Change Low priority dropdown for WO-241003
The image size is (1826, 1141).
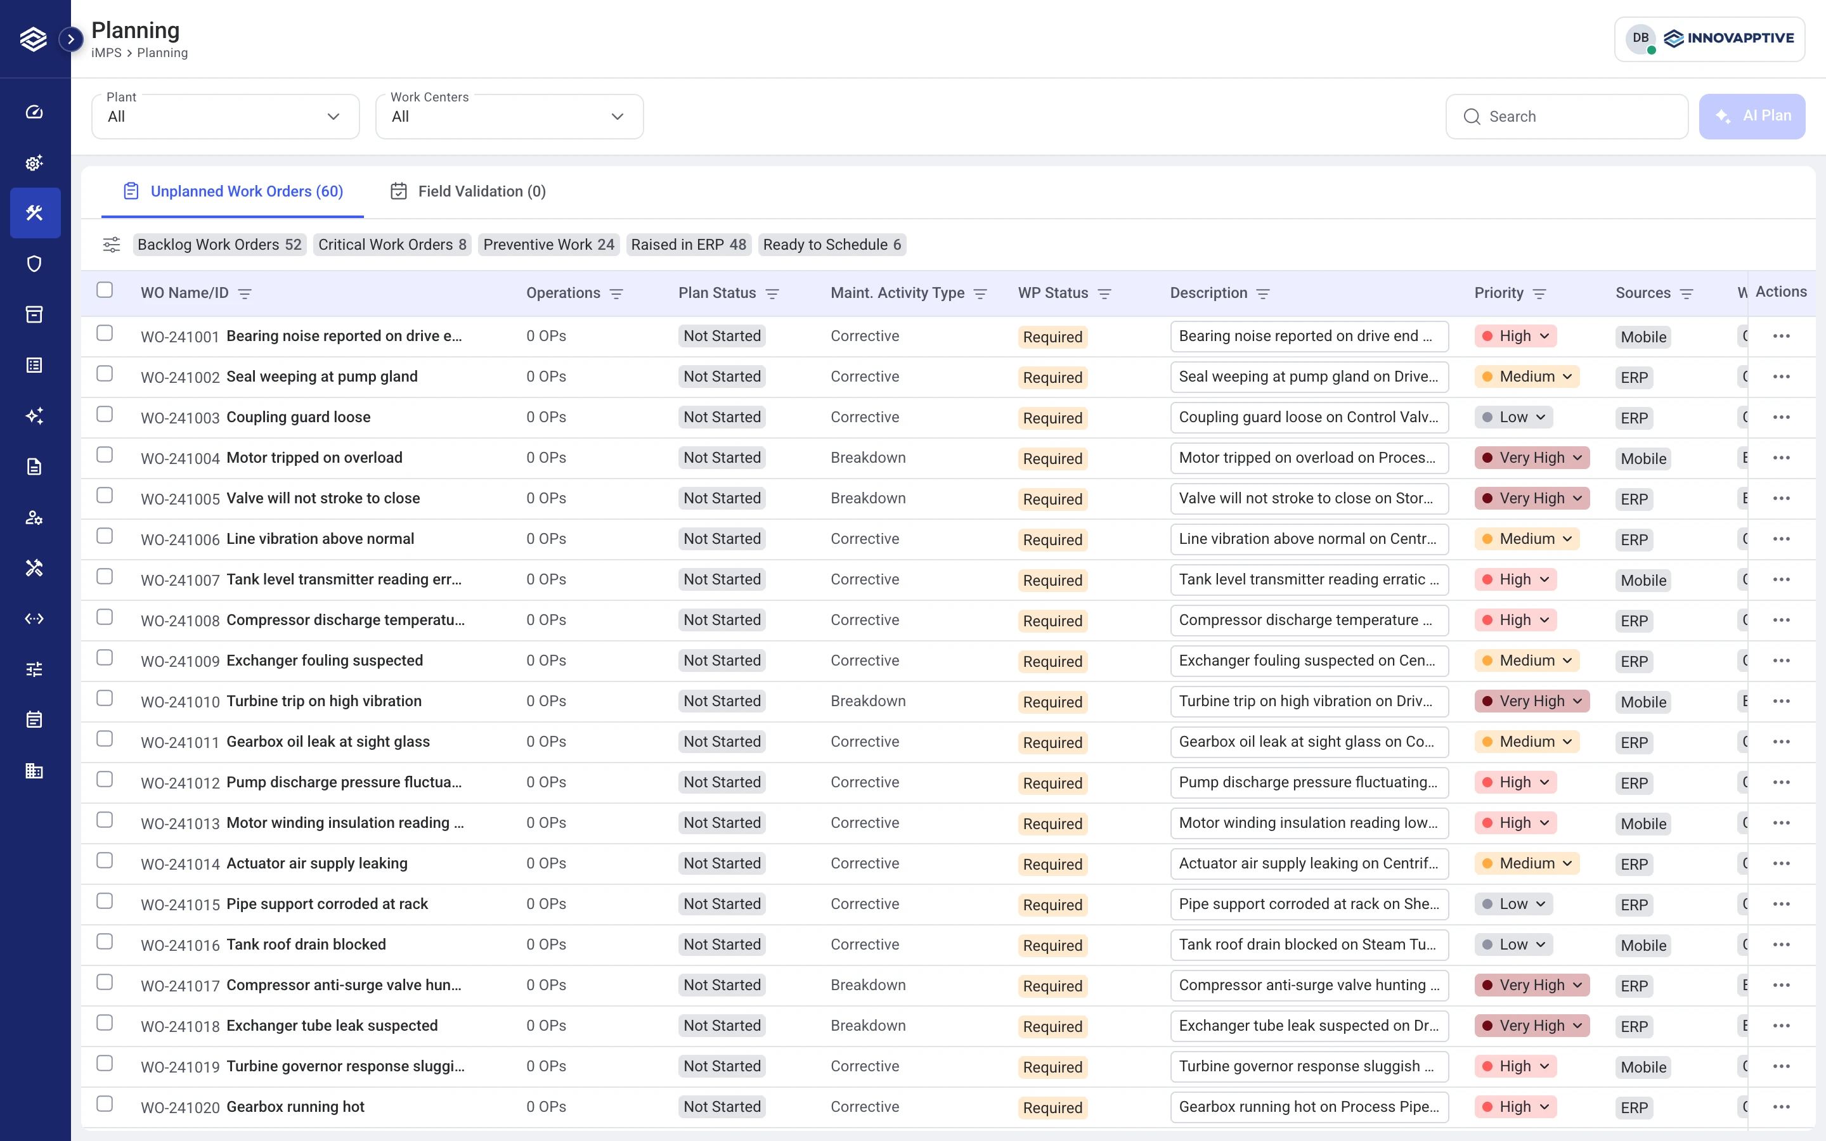[1513, 417]
